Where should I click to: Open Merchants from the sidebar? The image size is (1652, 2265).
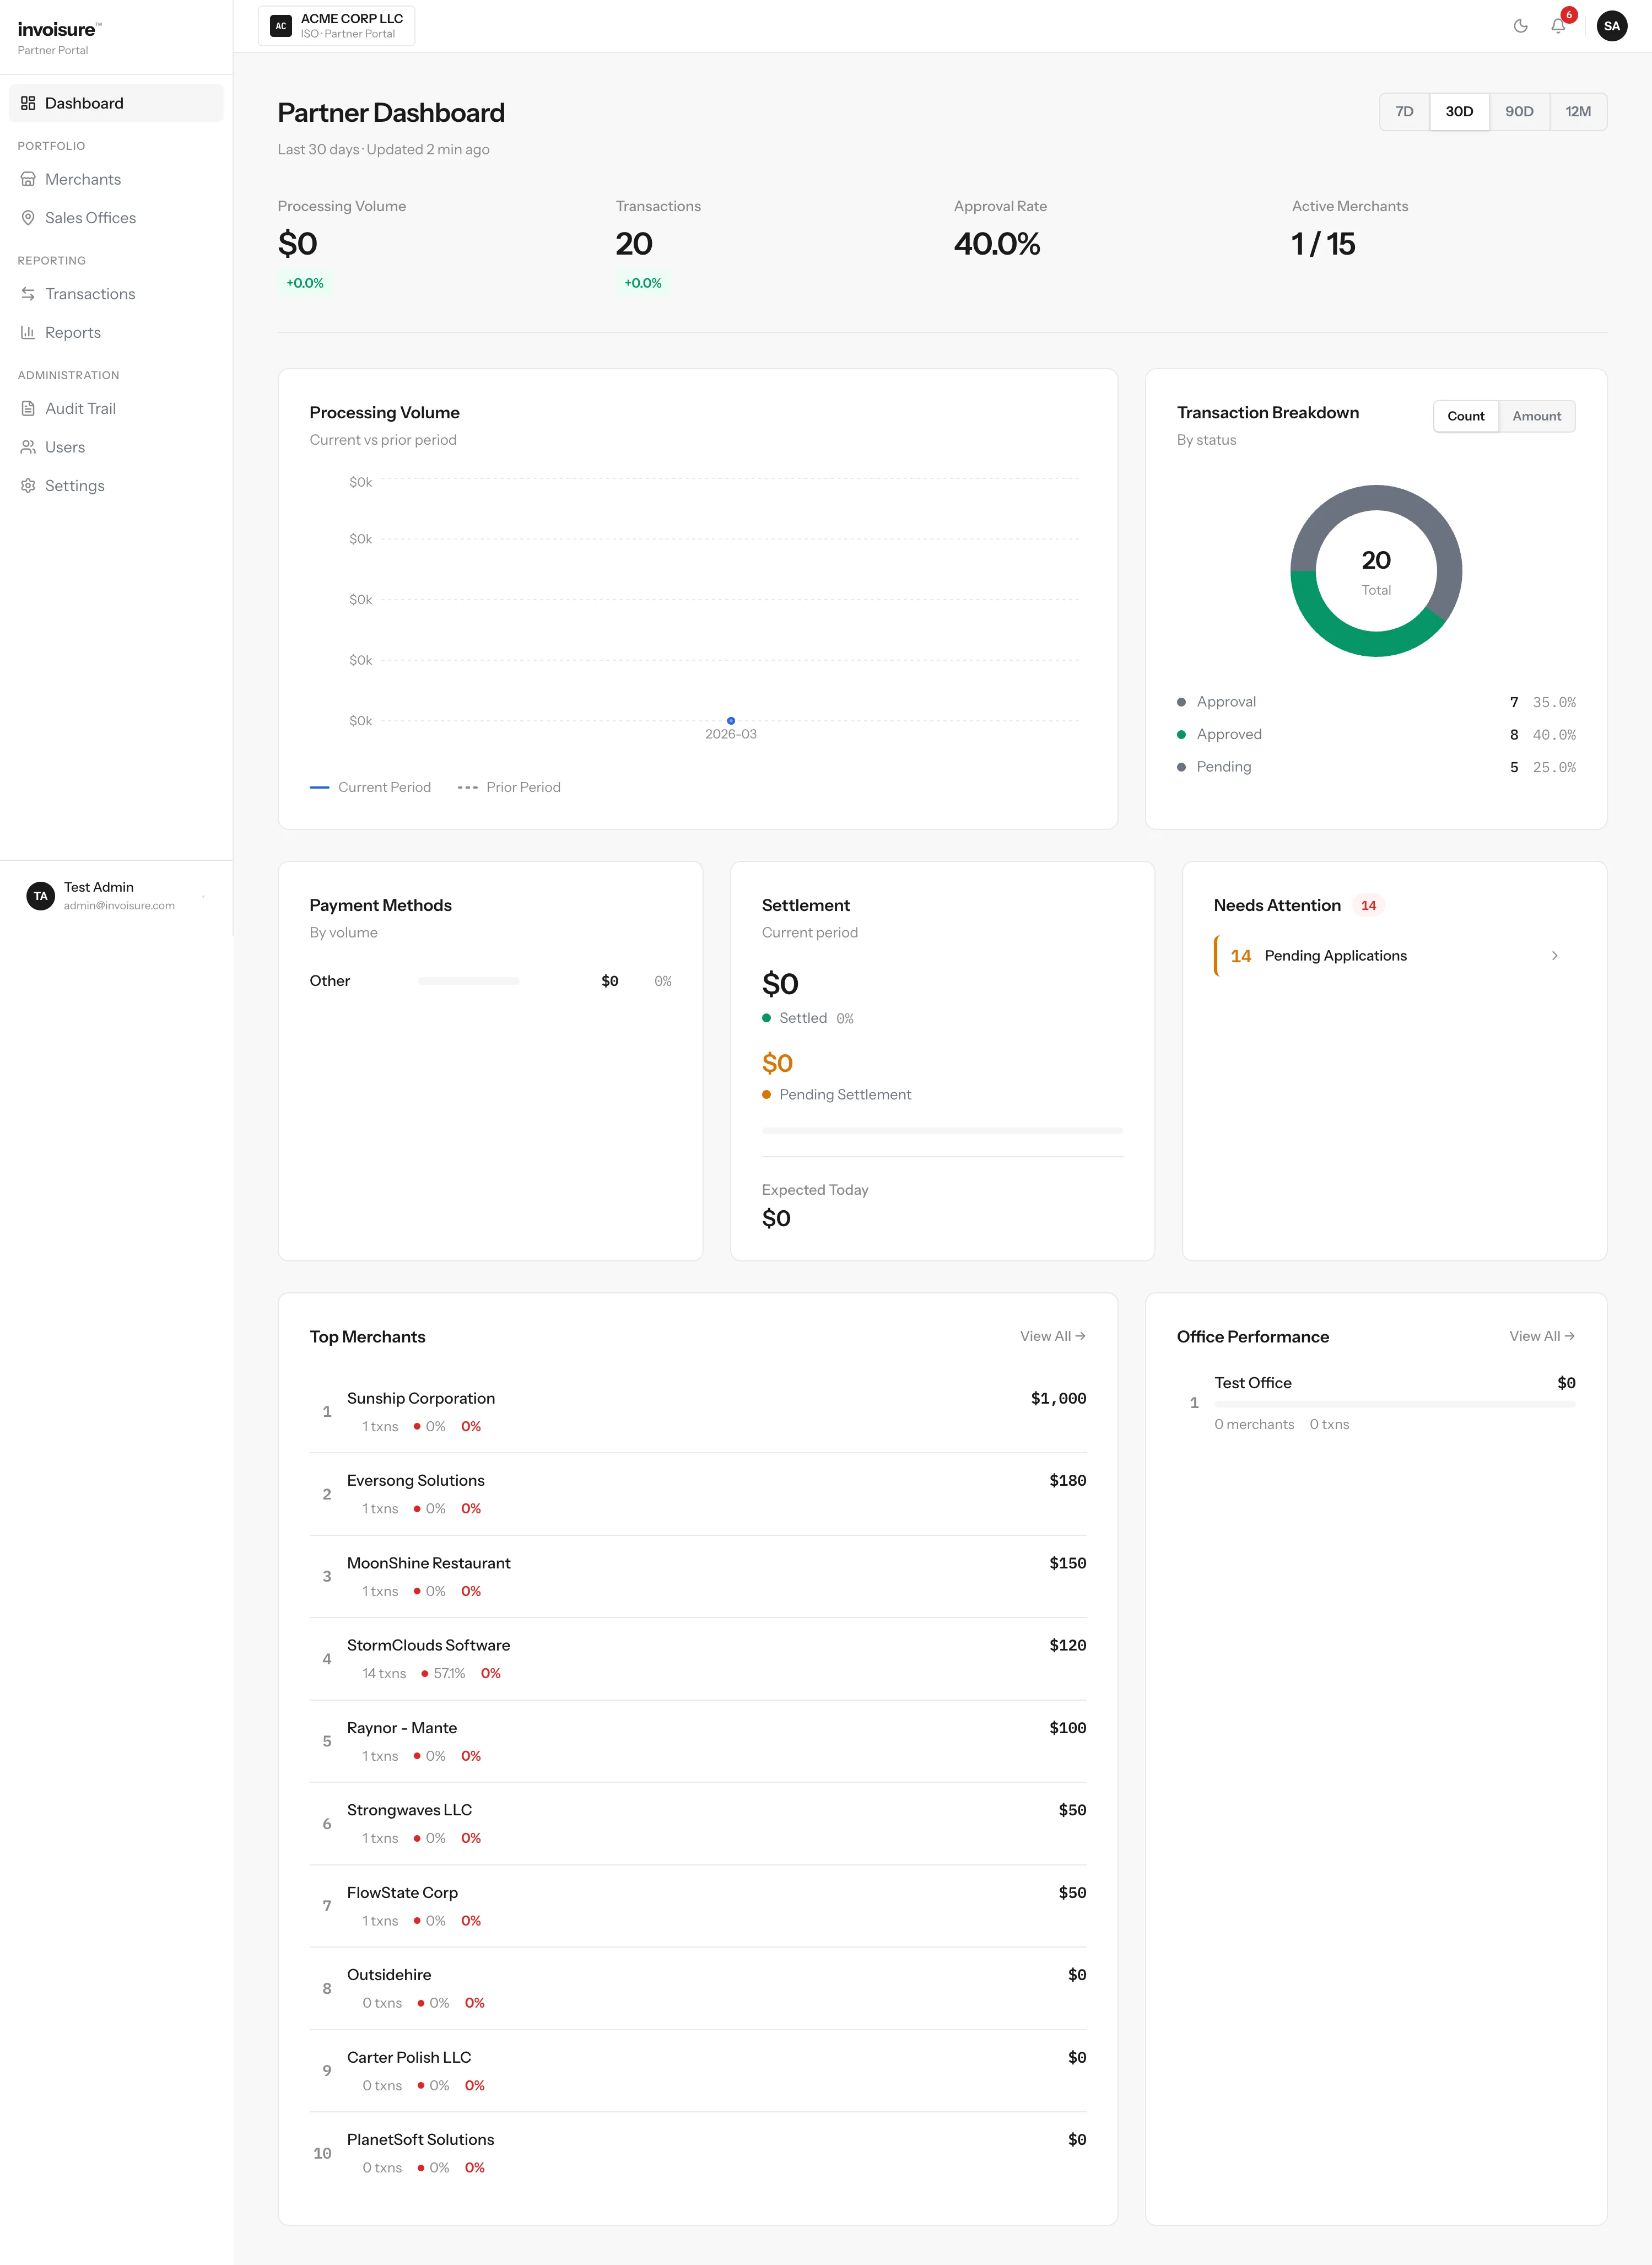[83, 179]
